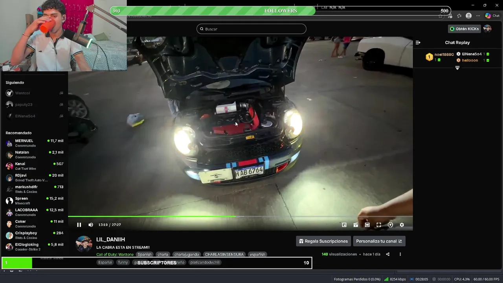Click Obtén KICKs button
Viewport: 503px width, 283px height.
[464, 29]
